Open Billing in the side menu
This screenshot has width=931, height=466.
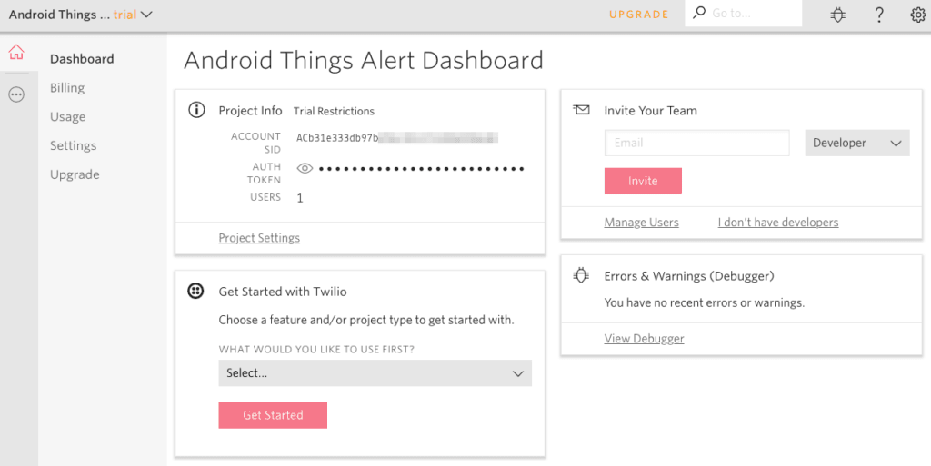67,88
